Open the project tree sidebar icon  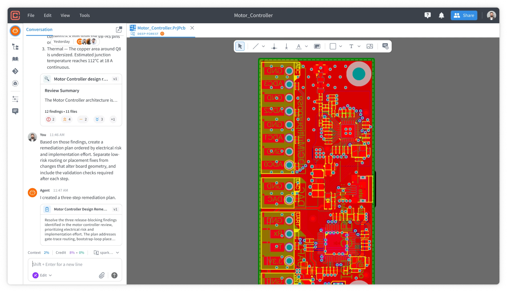click(15, 47)
